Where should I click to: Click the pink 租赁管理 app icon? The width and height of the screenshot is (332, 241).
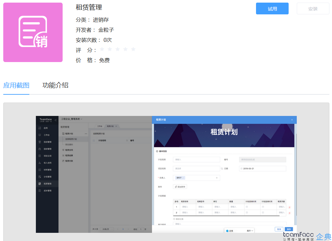33,32
